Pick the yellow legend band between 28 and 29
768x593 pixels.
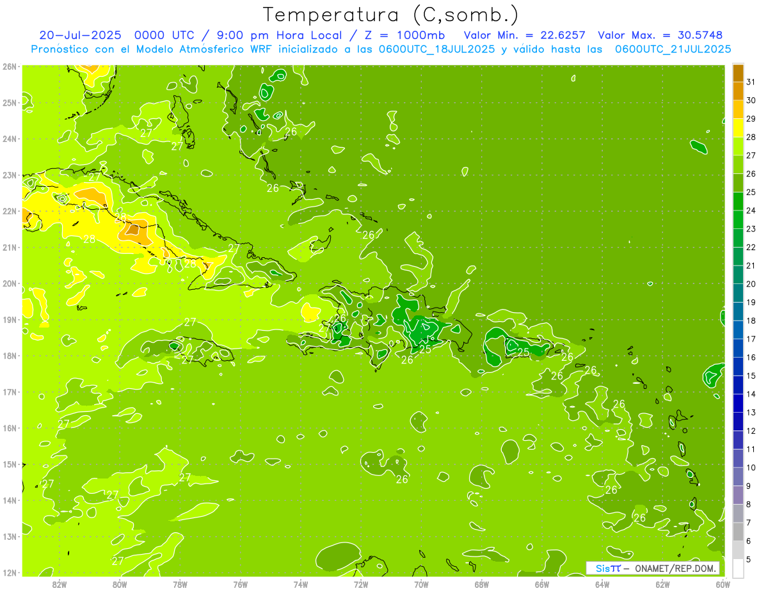738,128
